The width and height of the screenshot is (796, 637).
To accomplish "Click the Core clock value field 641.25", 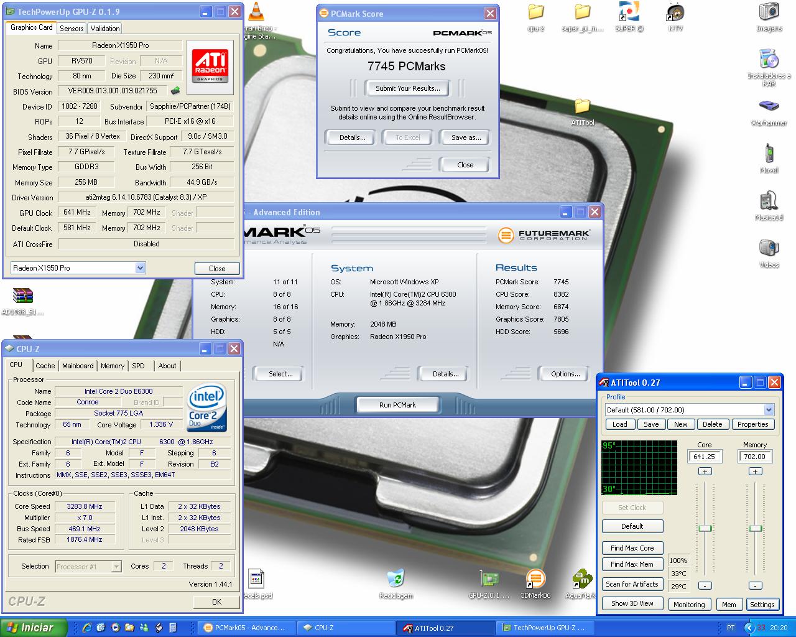I will pos(705,457).
